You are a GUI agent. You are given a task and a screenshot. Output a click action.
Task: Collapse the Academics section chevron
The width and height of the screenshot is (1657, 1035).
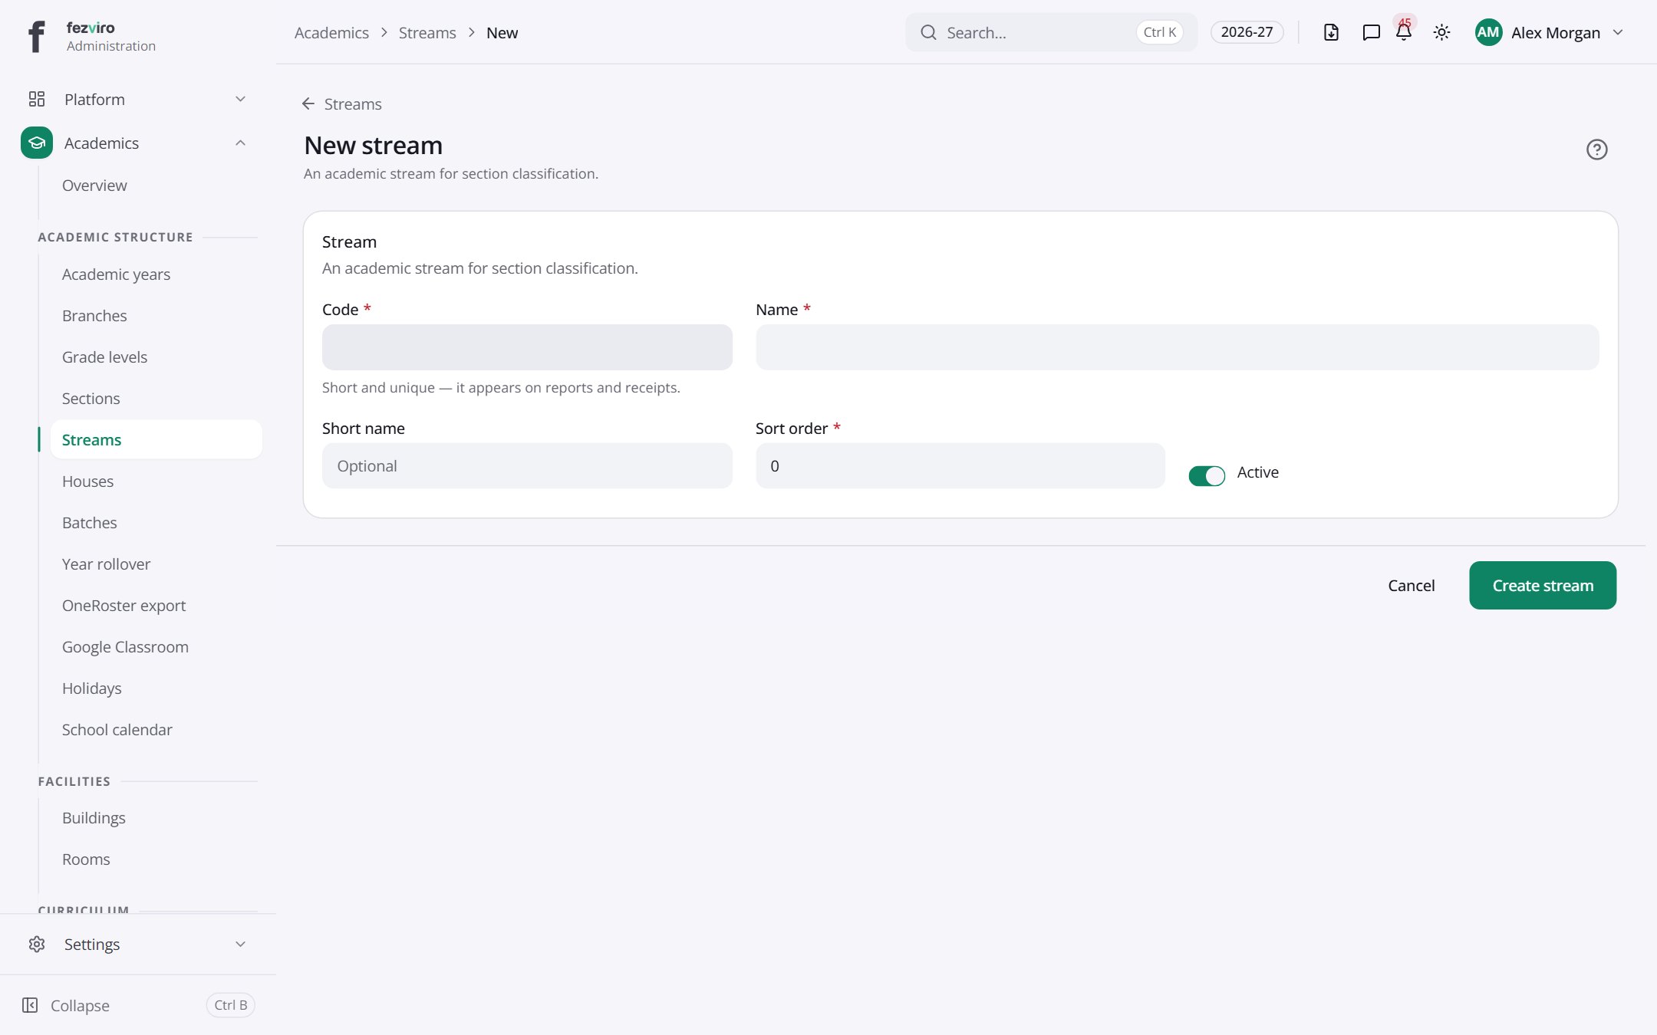pyautogui.click(x=240, y=143)
